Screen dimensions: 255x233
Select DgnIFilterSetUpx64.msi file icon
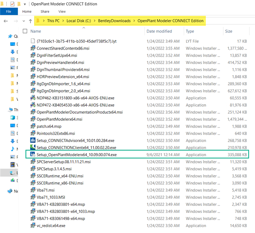click(x=33, y=55)
